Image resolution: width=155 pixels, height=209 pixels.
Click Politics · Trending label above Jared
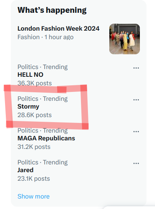tap(43, 162)
